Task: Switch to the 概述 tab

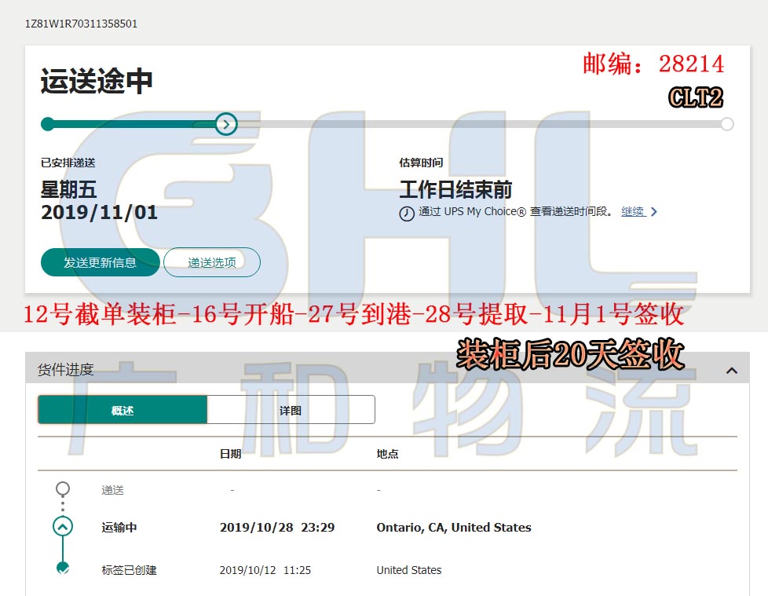Action: tap(123, 410)
